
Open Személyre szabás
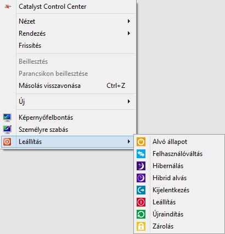coord(68,130)
